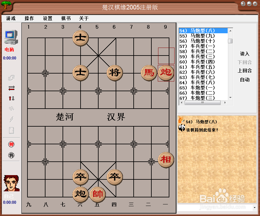Select list entry 61) 车兵型(五)
Viewport: 260px width, 216px height.
[203, 67]
